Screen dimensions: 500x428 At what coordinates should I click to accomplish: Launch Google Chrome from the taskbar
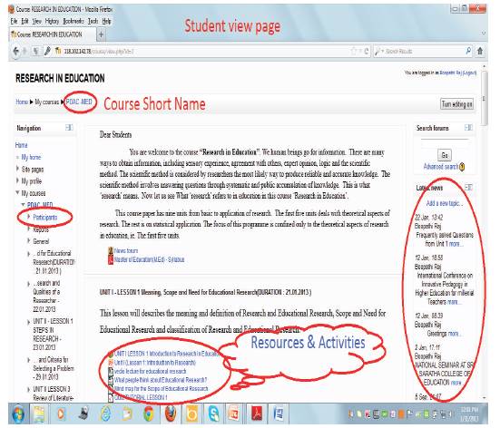pyautogui.click(x=148, y=413)
